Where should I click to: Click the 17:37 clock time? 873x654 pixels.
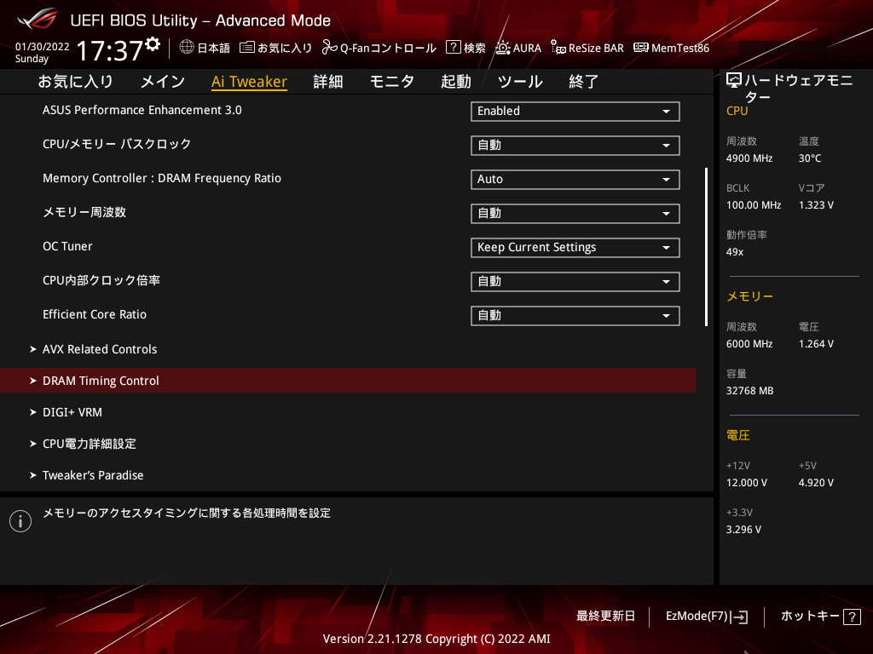point(110,50)
